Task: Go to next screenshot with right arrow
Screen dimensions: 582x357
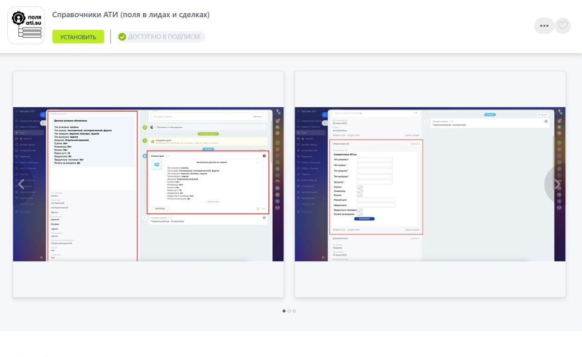Action: pyautogui.click(x=557, y=184)
